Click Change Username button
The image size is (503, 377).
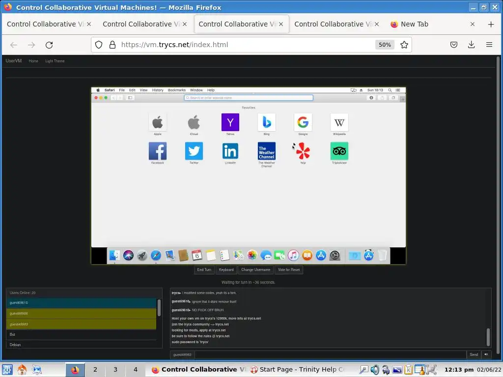(x=255, y=269)
